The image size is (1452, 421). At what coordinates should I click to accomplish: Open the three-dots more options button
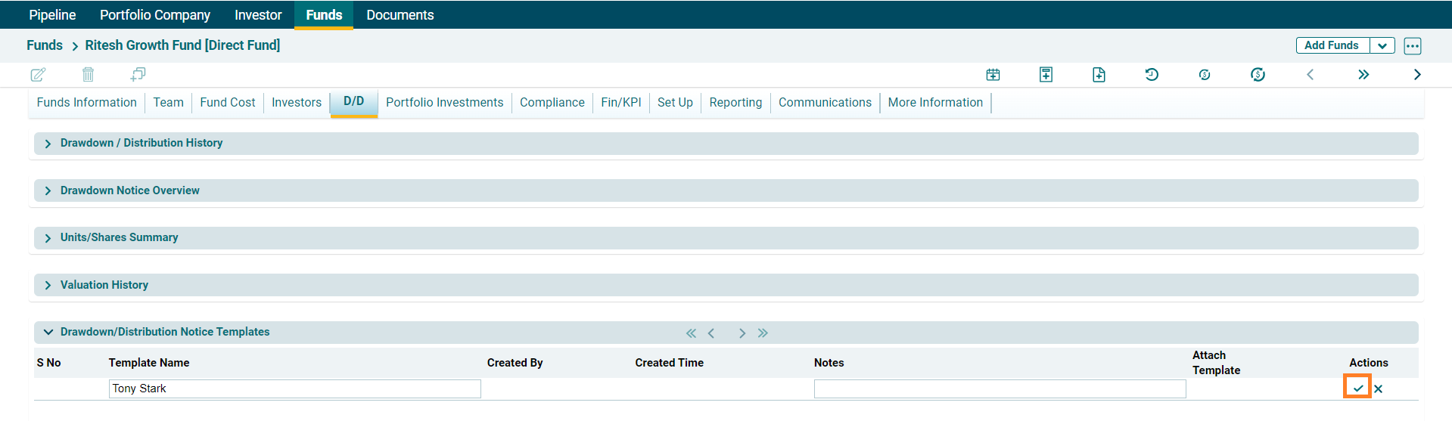(1412, 45)
